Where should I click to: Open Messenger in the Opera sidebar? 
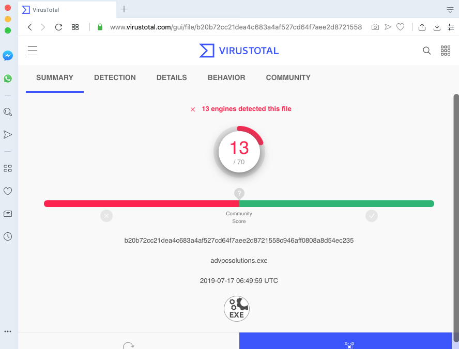(8, 56)
